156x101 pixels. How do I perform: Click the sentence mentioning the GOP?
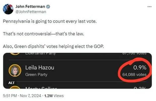53,46
